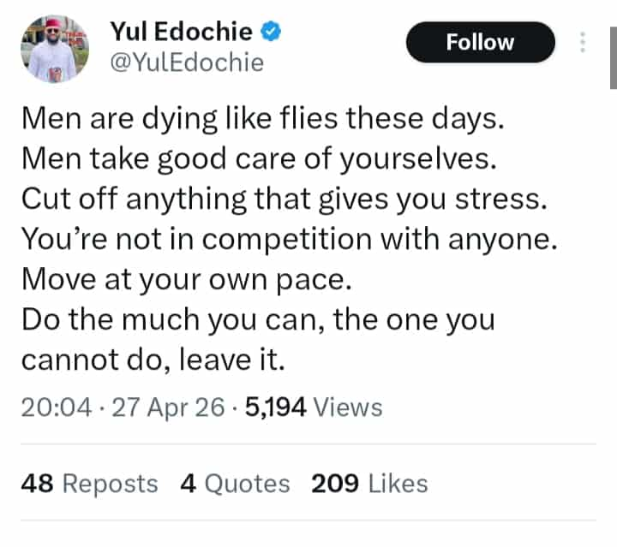The image size is (617, 547).
Task: Show the 48 Reposts list
Action: (x=89, y=484)
